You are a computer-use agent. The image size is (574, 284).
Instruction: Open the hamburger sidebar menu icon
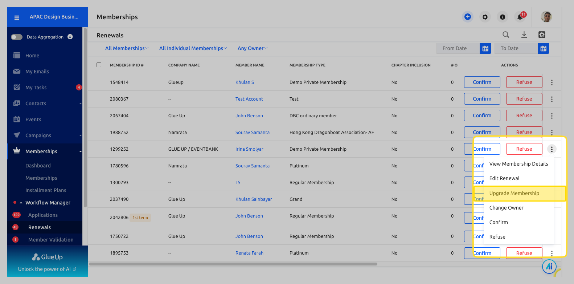(17, 17)
